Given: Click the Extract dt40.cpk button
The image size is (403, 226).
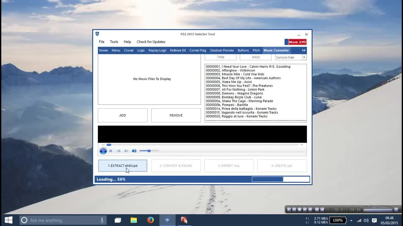Looking at the screenshot, I should 122,165.
